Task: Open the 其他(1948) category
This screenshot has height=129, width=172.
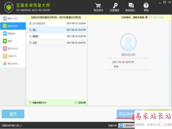Action: click(x=13, y=64)
